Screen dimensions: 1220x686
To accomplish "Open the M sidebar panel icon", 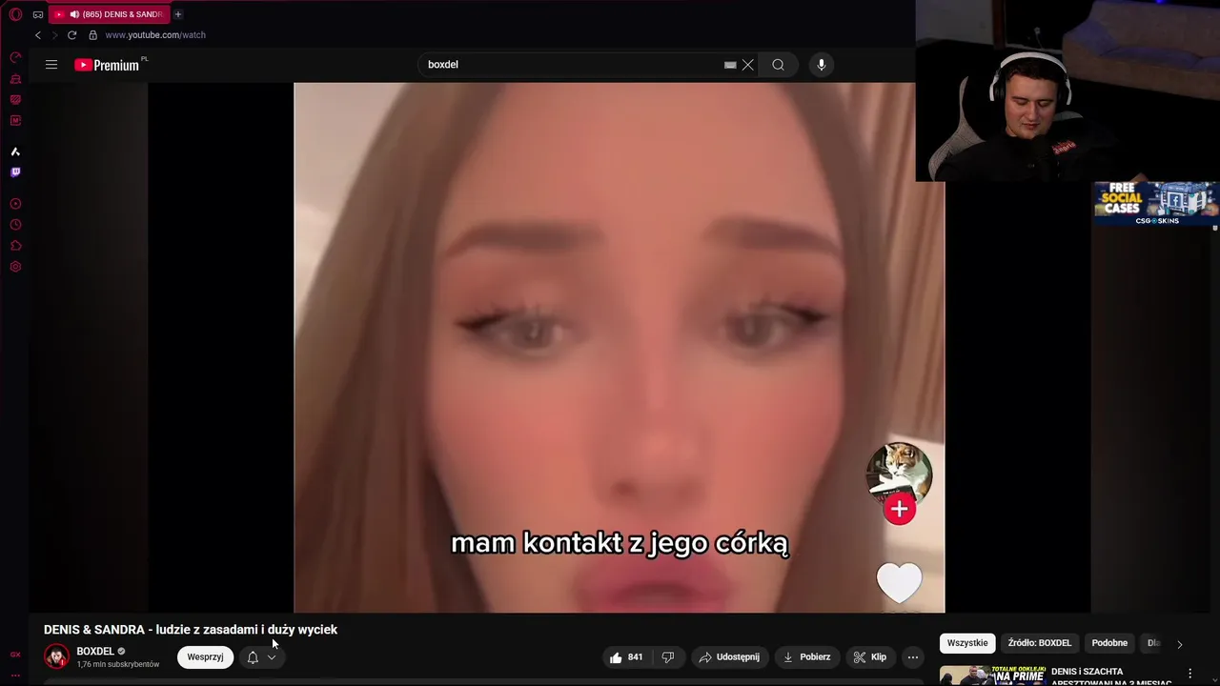I will [x=15, y=121].
